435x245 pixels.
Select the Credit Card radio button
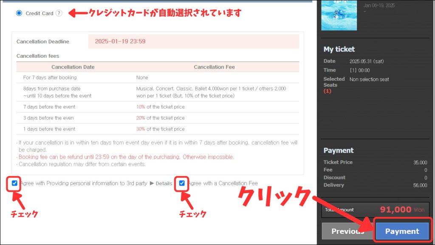tap(19, 13)
